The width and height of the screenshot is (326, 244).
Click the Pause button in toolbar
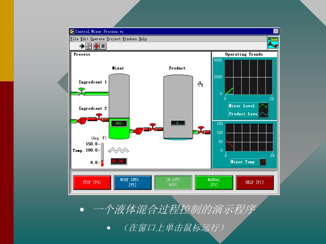pyautogui.click(x=103, y=46)
